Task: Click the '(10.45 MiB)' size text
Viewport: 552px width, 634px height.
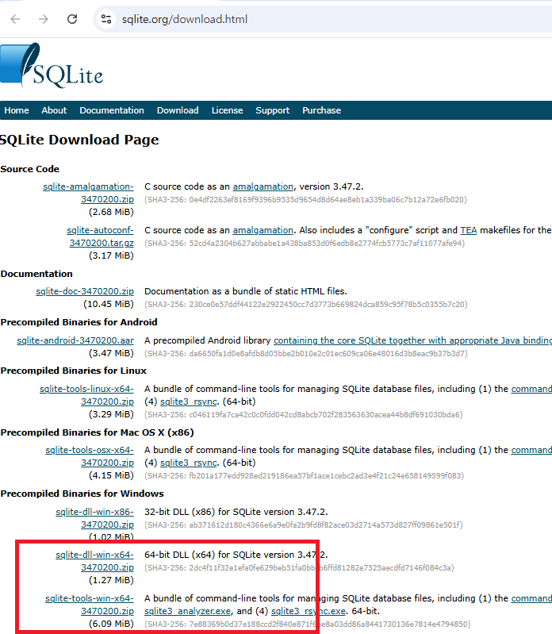Action: point(109,304)
